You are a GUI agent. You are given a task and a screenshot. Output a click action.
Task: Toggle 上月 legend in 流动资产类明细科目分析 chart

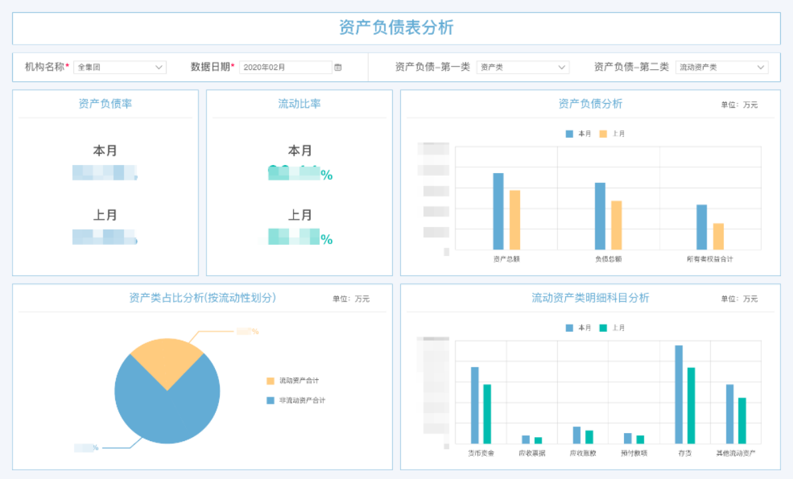coord(612,328)
